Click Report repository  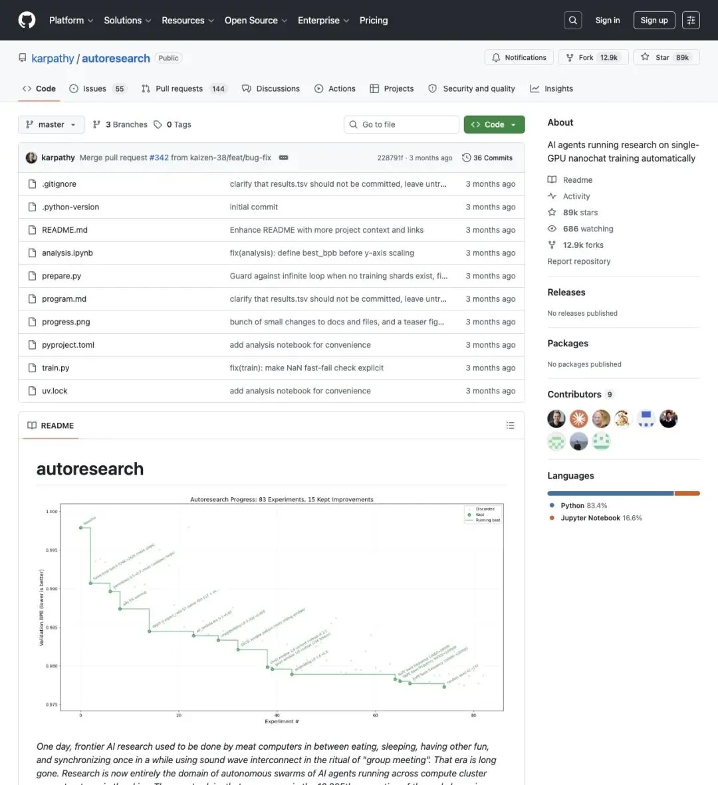[579, 262]
